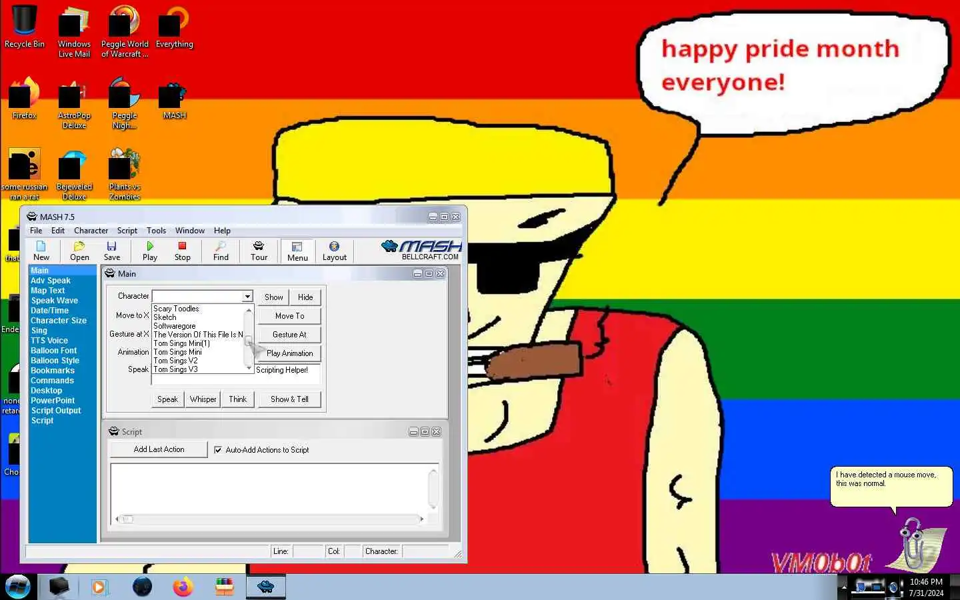Open the Tools menu

coord(156,231)
